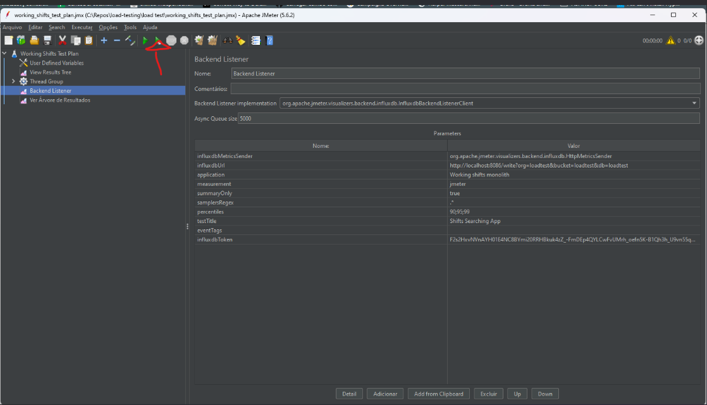
Task: Create a new test plan via toolbar icon
Action: tap(9, 40)
